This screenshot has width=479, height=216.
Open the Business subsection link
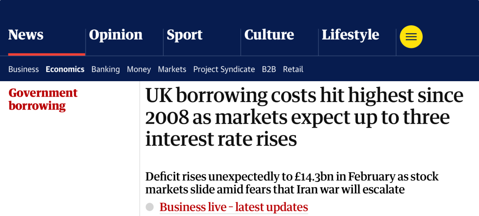(24, 69)
